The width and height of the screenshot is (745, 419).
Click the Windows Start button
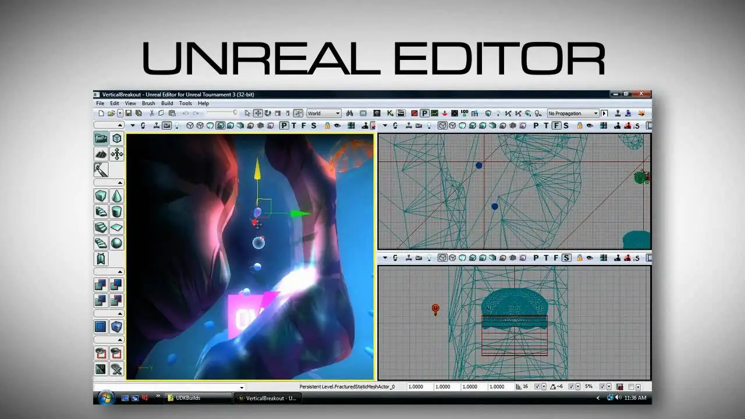pyautogui.click(x=106, y=398)
